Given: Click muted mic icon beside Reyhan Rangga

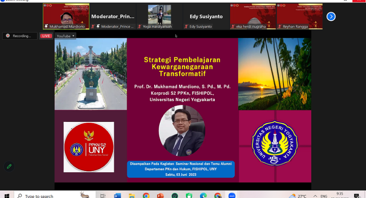Looking at the screenshot, I should click(279, 26).
